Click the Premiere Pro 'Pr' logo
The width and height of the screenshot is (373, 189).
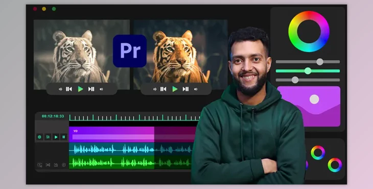130,51
